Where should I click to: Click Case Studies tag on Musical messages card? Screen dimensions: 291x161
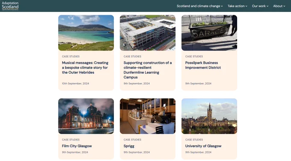[71, 56]
